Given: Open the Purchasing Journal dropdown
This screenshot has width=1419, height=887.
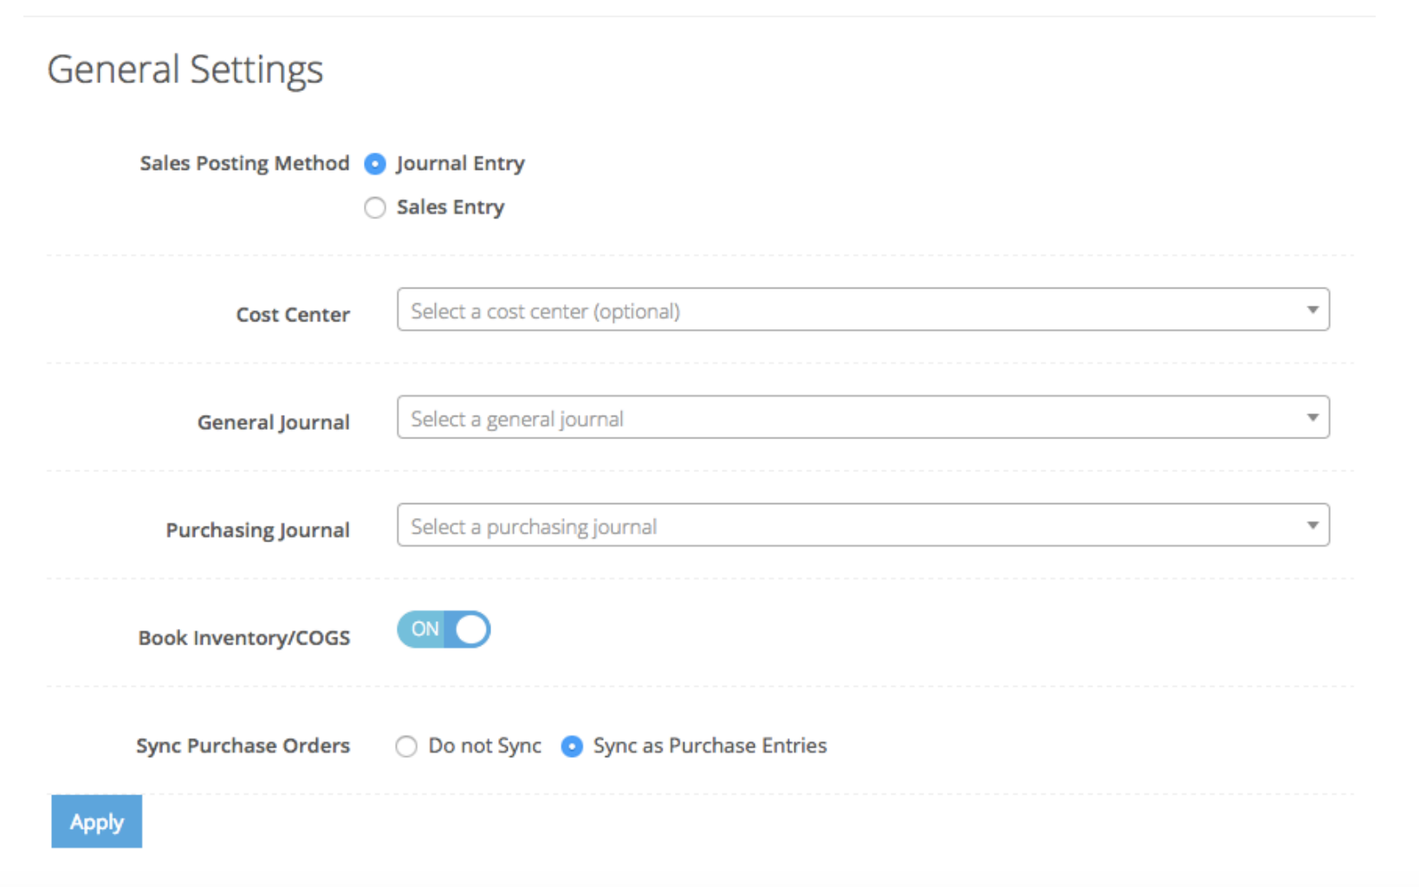Looking at the screenshot, I should click(863, 525).
